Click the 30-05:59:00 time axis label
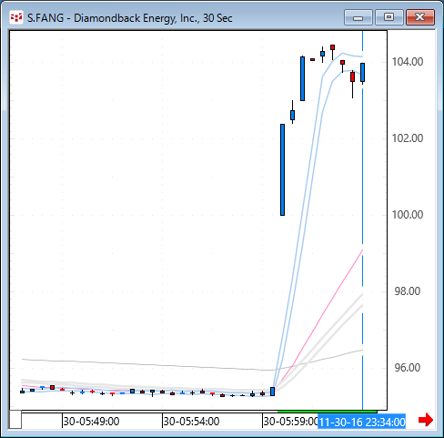This screenshot has height=438, width=444. coord(290,422)
